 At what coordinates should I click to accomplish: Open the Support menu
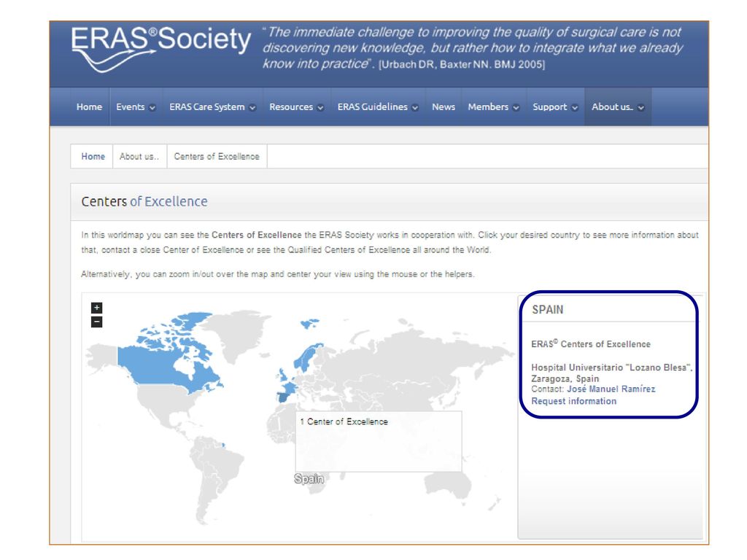[x=555, y=107]
